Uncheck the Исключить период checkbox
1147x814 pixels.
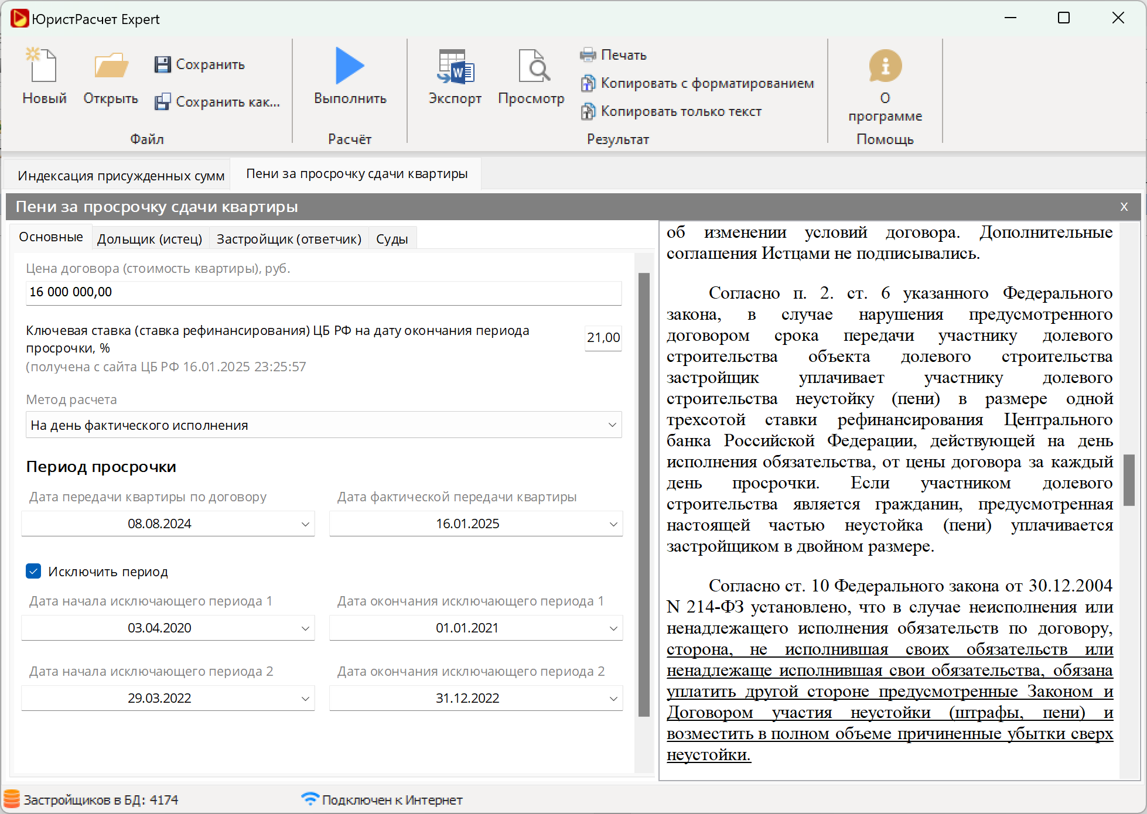[x=33, y=571]
